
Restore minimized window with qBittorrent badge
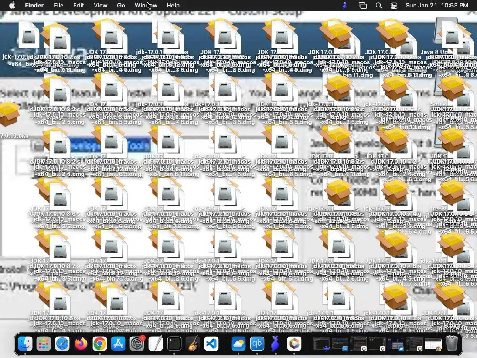click(x=340, y=344)
